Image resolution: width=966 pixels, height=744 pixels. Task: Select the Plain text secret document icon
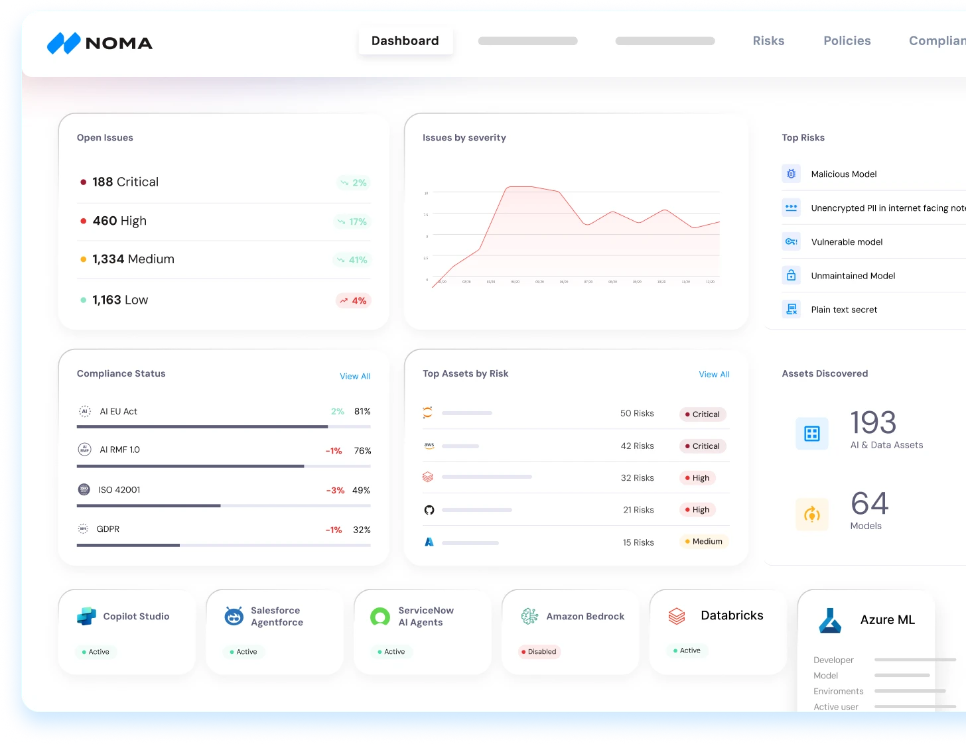(x=791, y=309)
